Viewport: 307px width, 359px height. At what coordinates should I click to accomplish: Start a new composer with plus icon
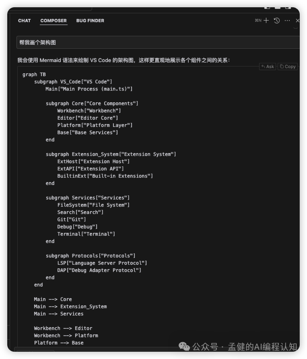pyautogui.click(x=266, y=21)
